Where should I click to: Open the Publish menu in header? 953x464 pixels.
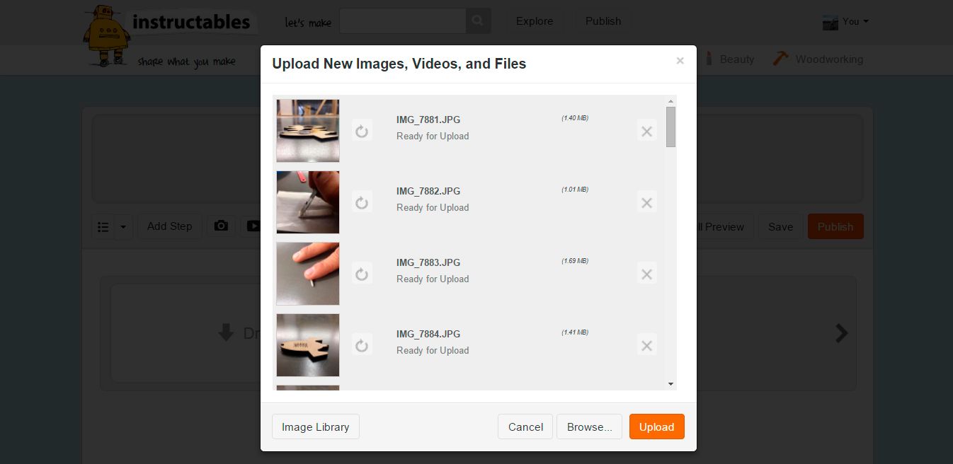(x=603, y=21)
